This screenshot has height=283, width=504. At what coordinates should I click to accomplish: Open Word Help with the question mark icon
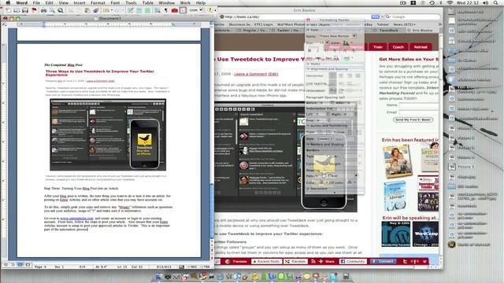(x=210, y=10)
